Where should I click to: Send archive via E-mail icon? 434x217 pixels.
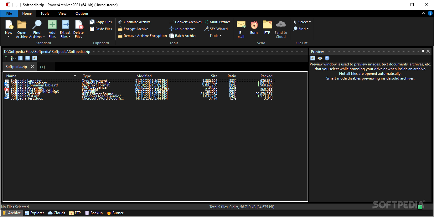pyautogui.click(x=241, y=25)
